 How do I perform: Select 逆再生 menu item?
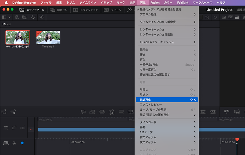(x=167, y=49)
